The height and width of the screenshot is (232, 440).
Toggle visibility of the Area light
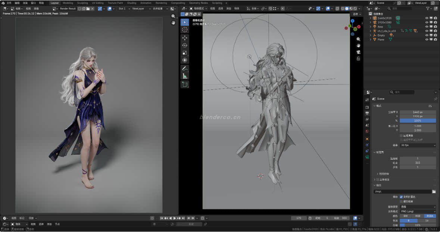click(x=427, y=27)
